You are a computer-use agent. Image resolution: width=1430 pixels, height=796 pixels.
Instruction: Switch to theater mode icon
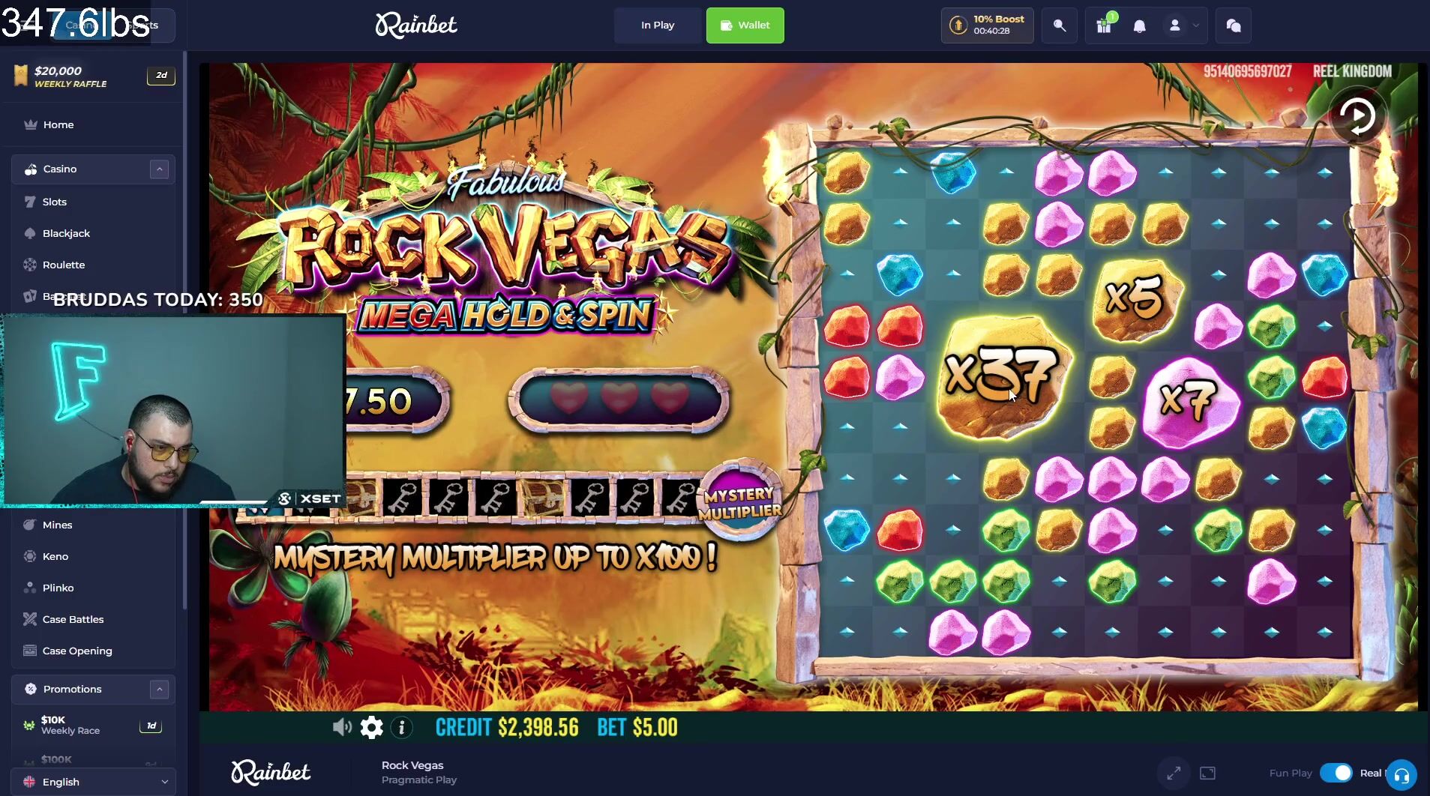(x=1207, y=773)
